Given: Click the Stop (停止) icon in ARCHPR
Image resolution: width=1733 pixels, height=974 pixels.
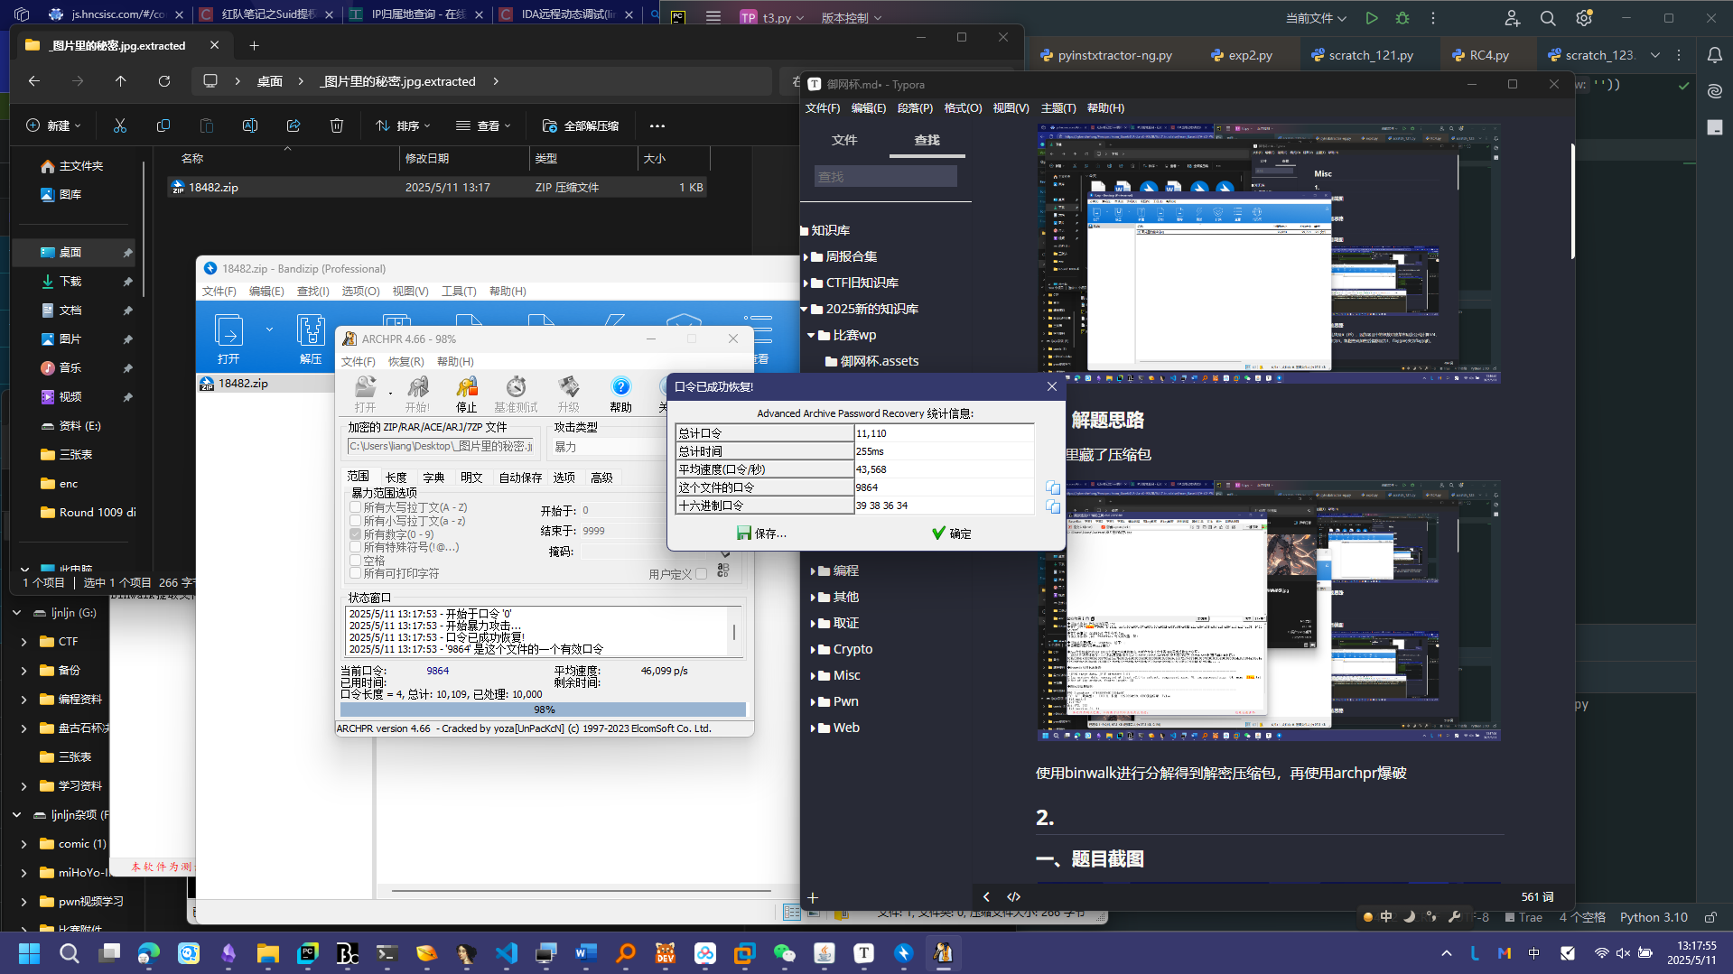Looking at the screenshot, I should pos(467,387).
